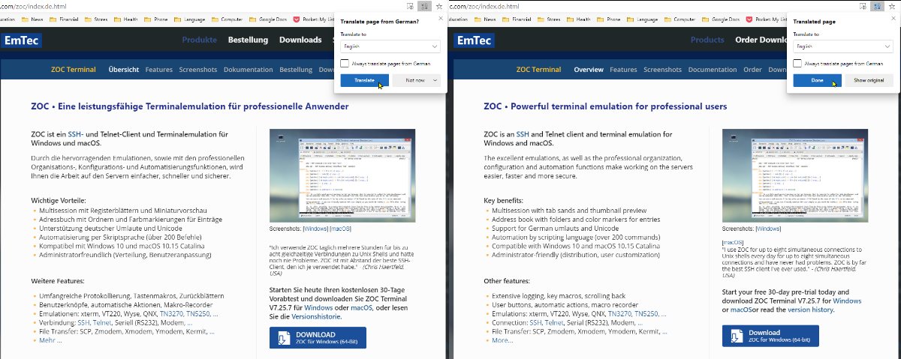Click the blue Translate button
901x359 pixels.
coord(364,79)
